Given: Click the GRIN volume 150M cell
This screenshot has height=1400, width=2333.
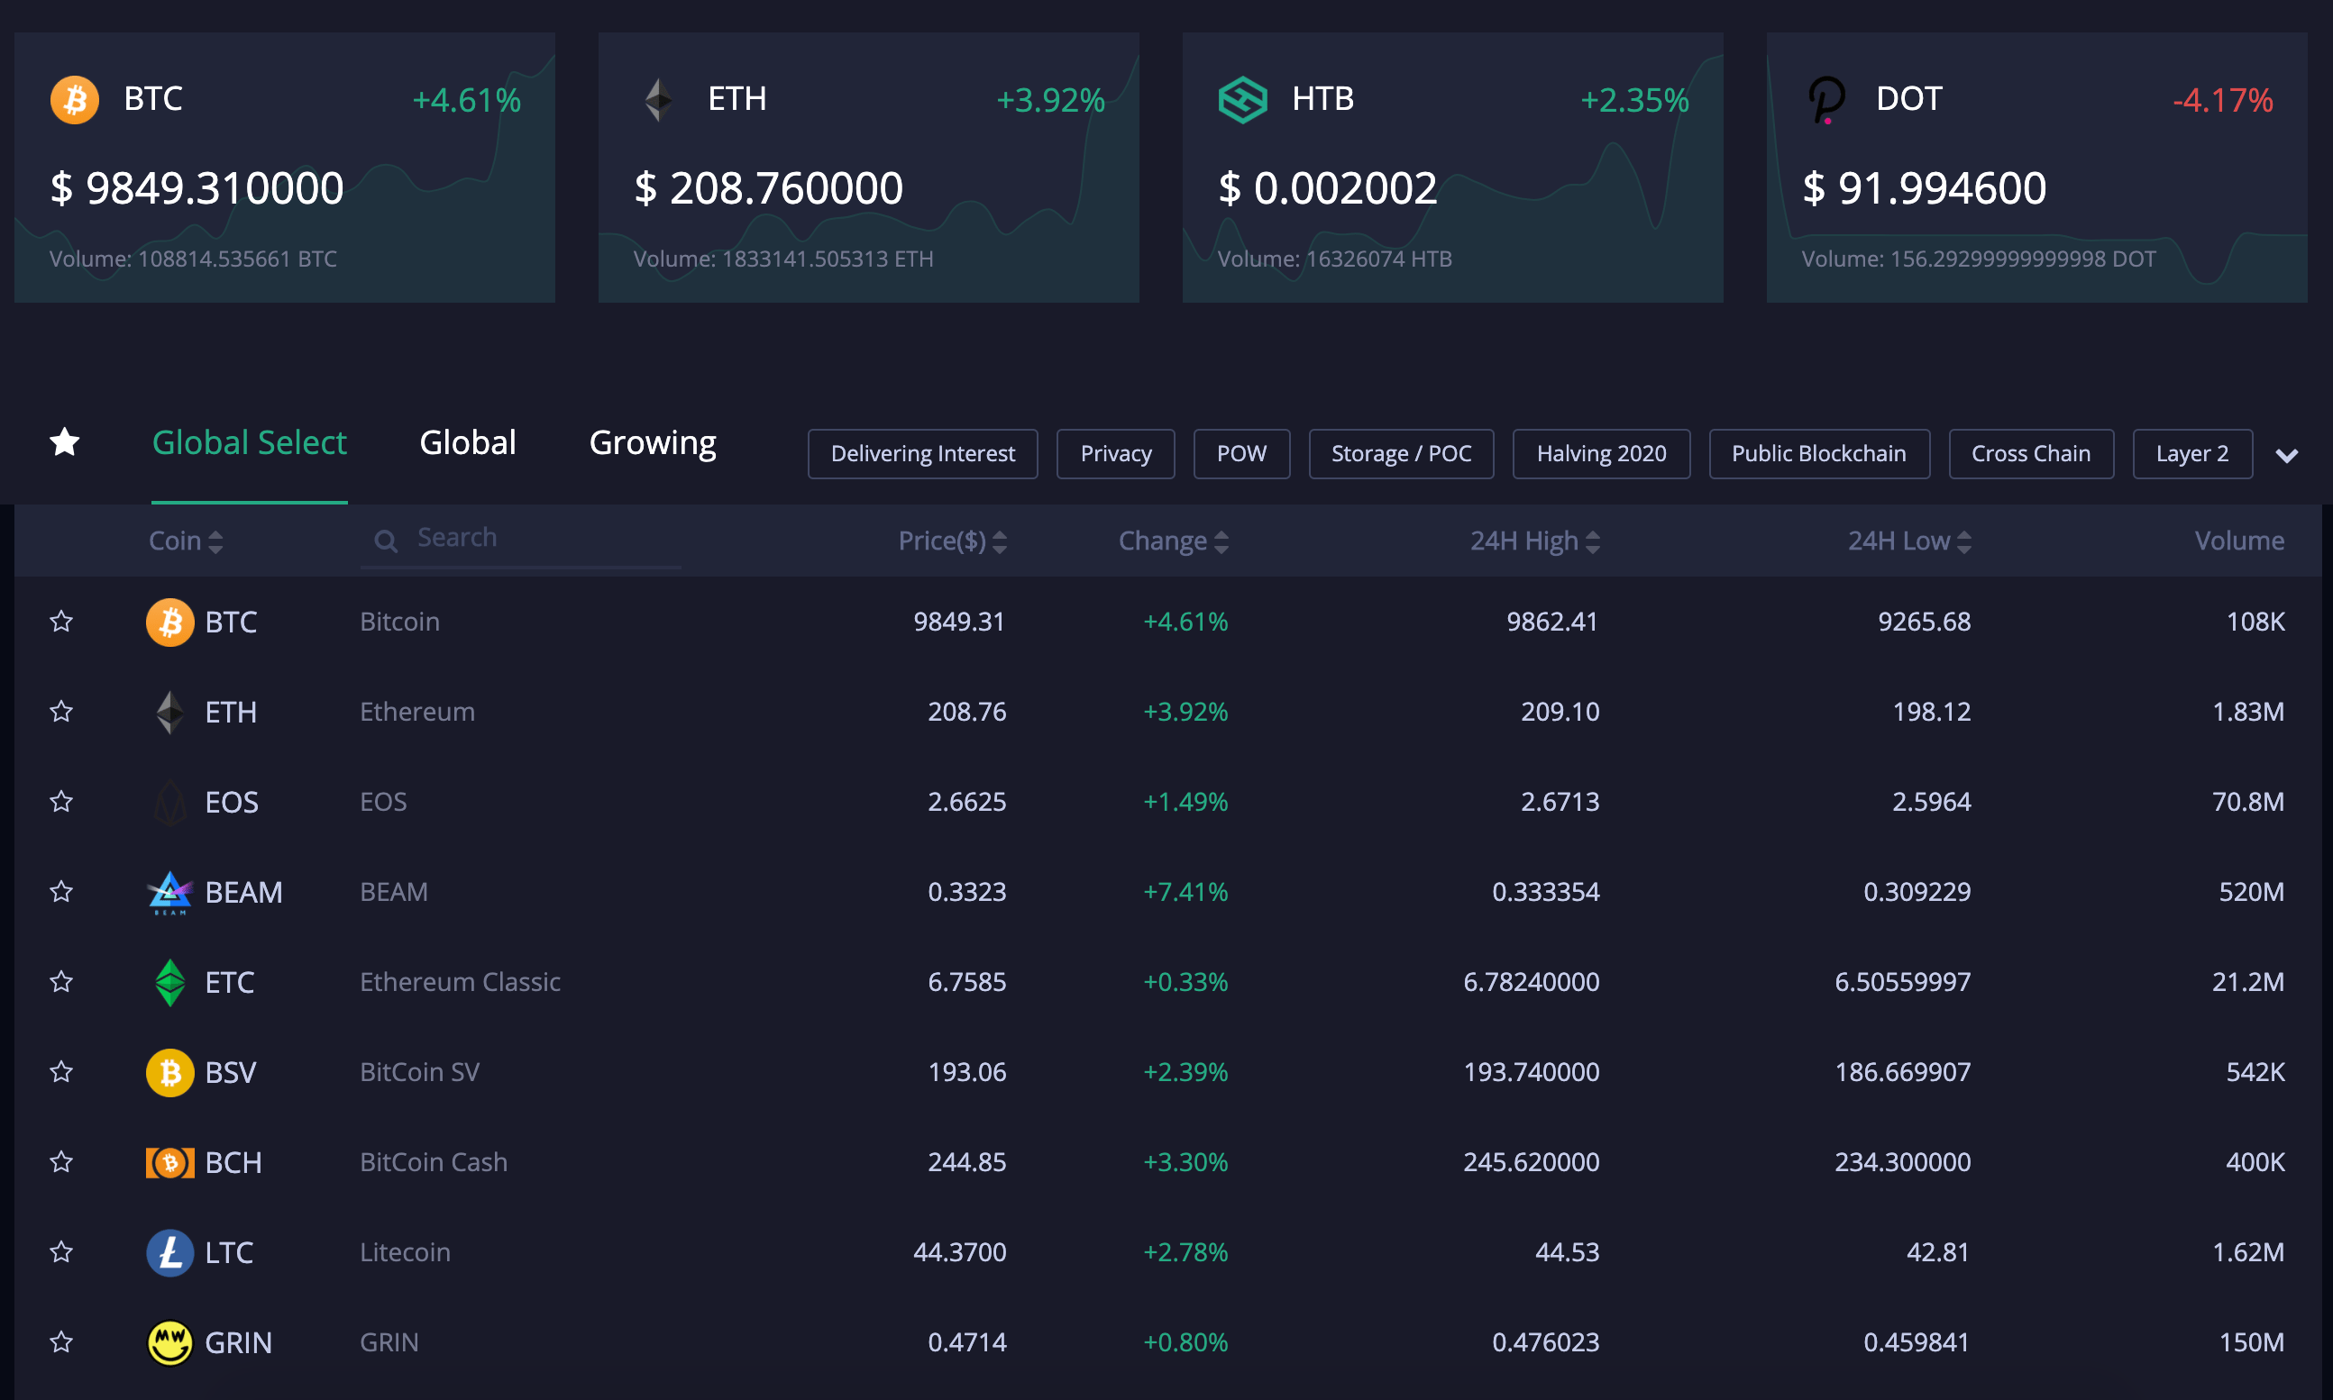Looking at the screenshot, I should coord(2252,1342).
